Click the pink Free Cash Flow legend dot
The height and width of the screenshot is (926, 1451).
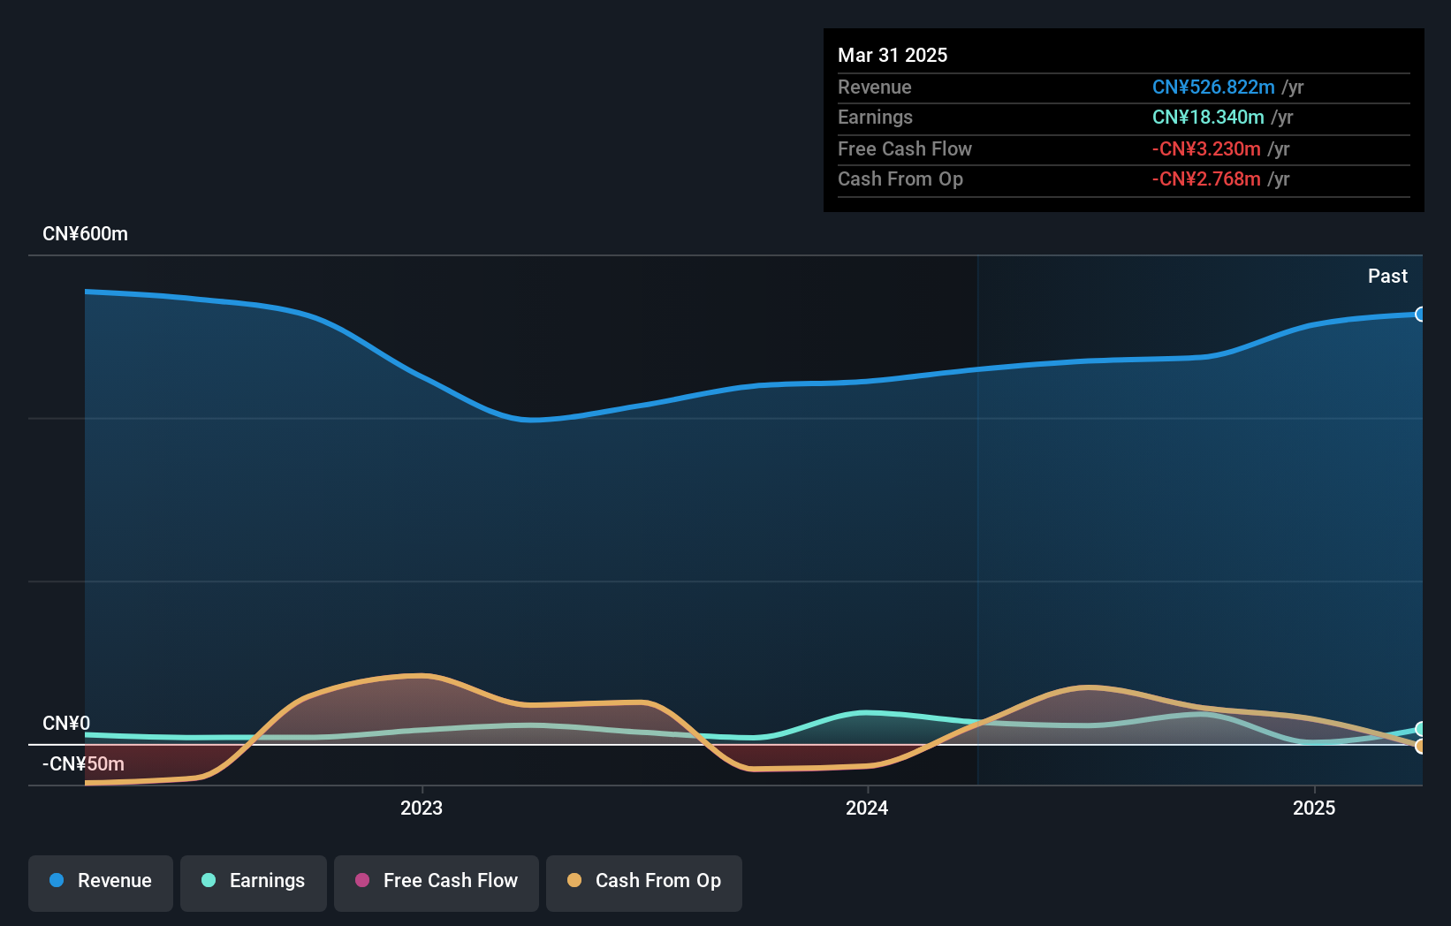click(x=362, y=880)
